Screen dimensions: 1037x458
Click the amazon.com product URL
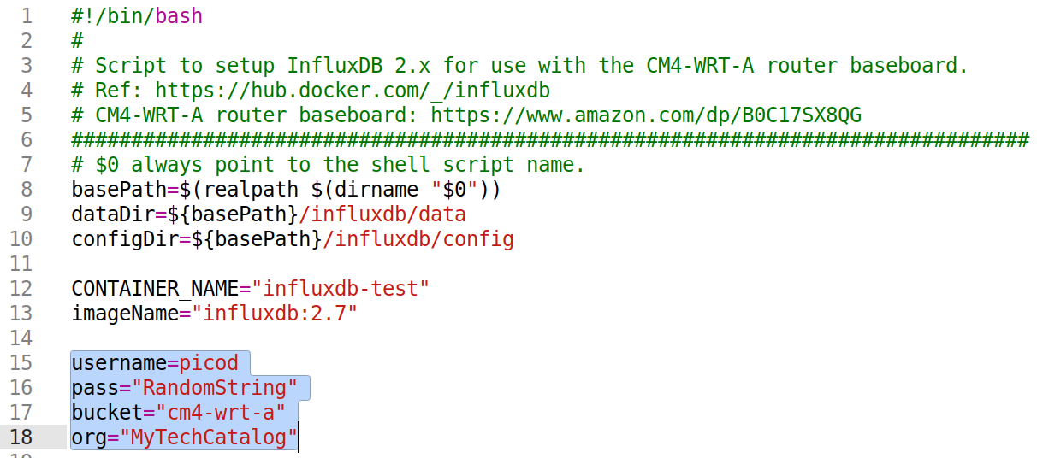pyautogui.click(x=646, y=115)
